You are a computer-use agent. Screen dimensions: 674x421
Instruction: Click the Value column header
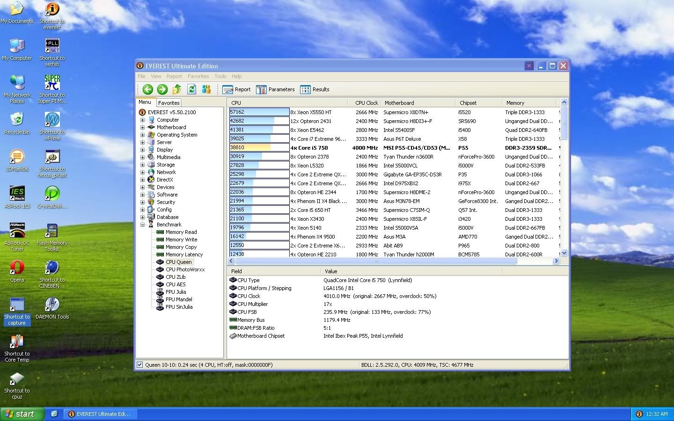[411, 271]
